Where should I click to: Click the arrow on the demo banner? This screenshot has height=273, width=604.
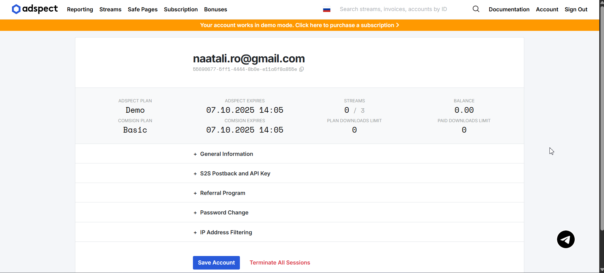[x=398, y=25]
